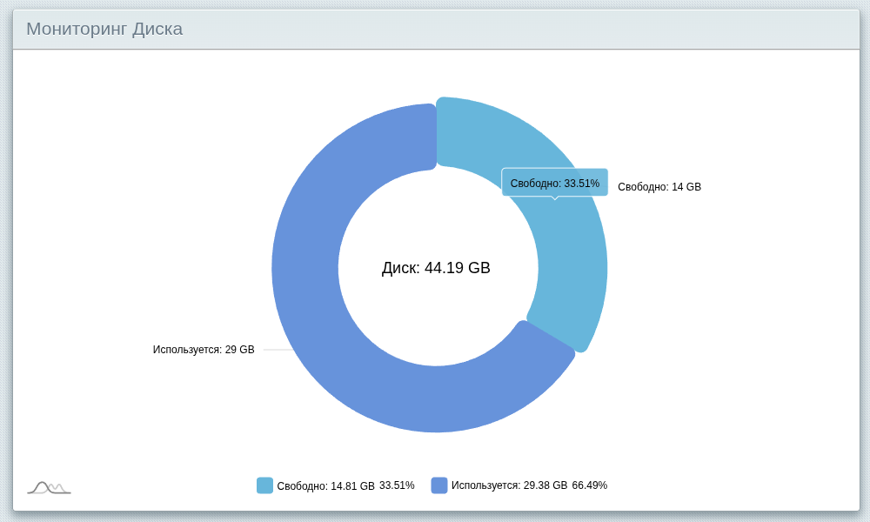Toggle the Свободно: 14.81 GB legend label
Screen dimensions: 870x522
click(x=325, y=486)
